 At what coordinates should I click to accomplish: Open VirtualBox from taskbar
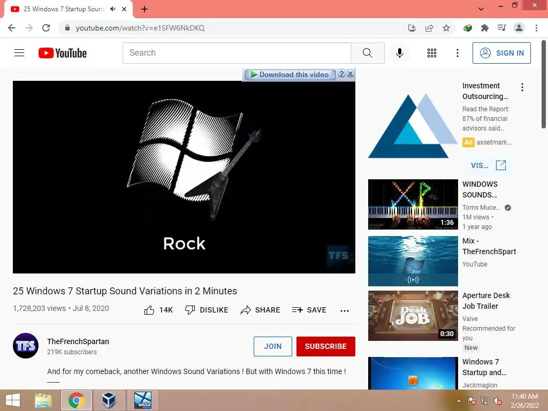pos(109,400)
